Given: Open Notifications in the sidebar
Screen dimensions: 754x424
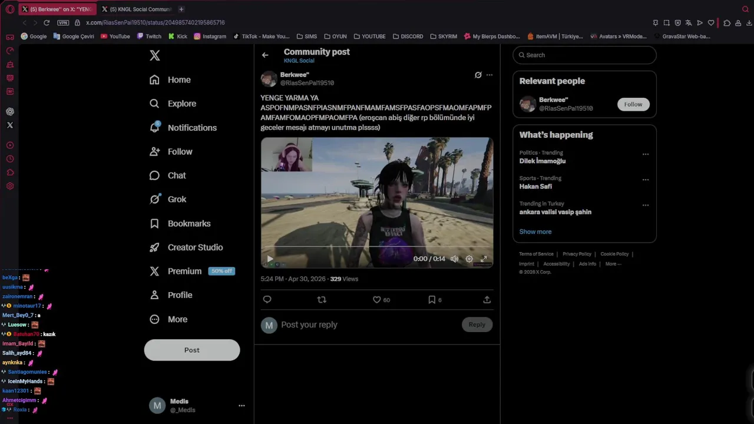Looking at the screenshot, I should coord(183,128).
